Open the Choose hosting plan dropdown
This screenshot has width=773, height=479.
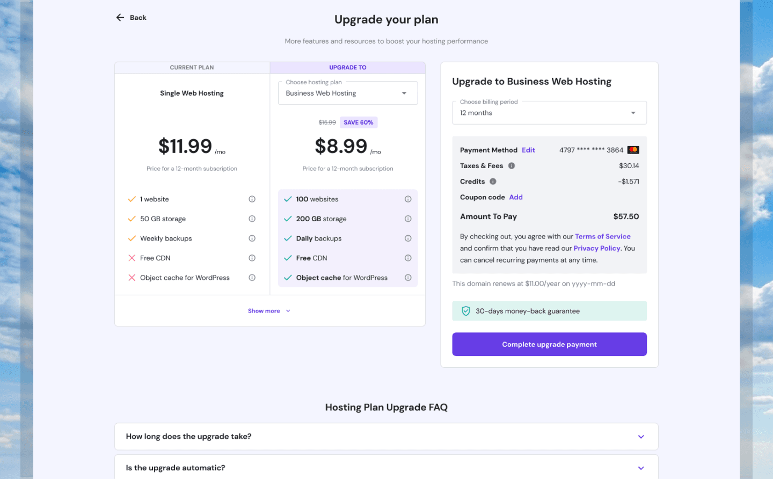(x=348, y=93)
